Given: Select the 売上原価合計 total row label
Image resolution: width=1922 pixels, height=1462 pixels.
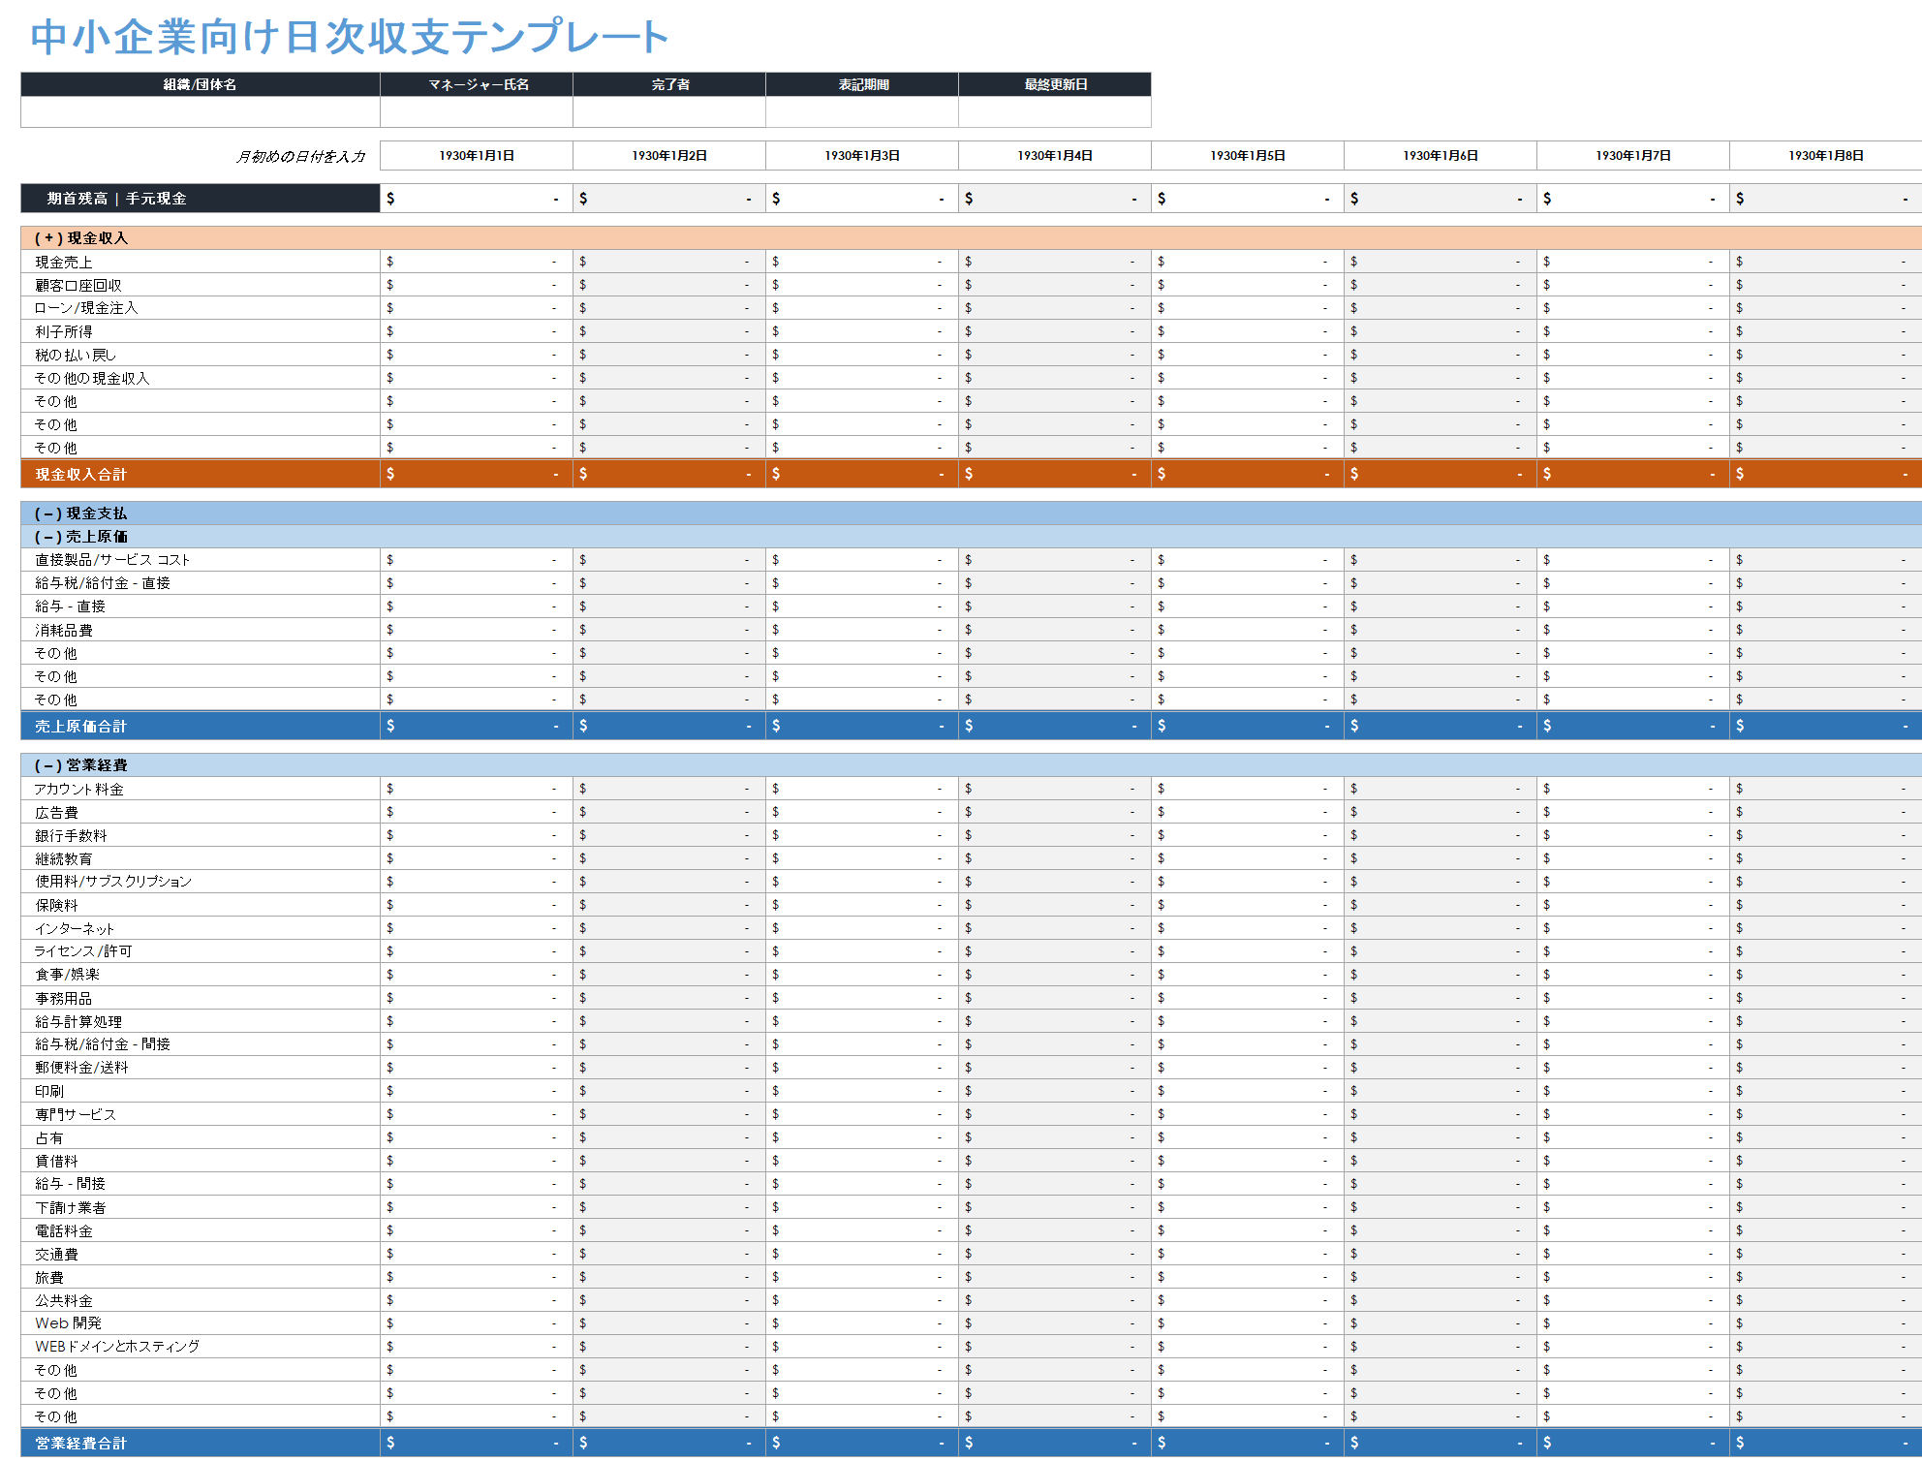Looking at the screenshot, I should [x=201, y=726].
